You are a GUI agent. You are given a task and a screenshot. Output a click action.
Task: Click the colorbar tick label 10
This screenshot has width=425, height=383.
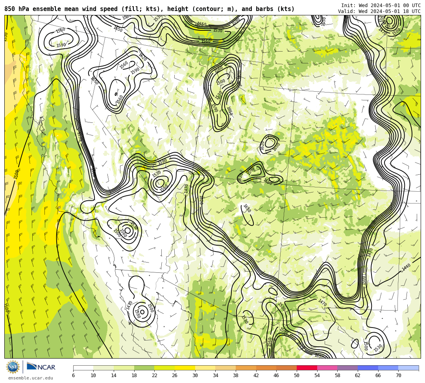click(94, 376)
